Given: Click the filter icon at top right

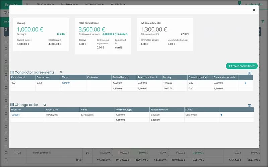Looking at the screenshot, I should [263, 21].
